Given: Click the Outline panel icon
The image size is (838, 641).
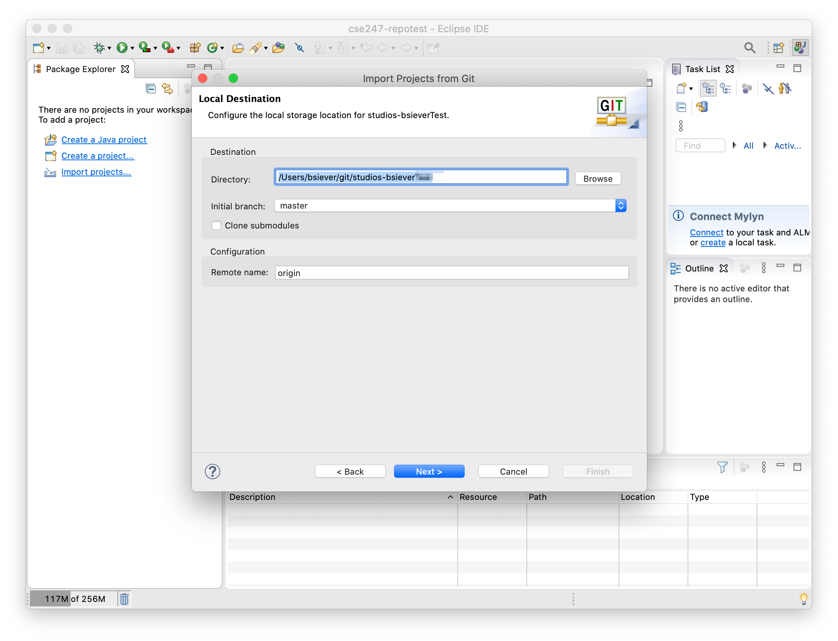Looking at the screenshot, I should [x=676, y=267].
